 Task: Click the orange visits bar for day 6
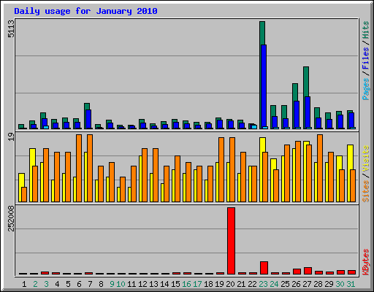(x=79, y=168)
